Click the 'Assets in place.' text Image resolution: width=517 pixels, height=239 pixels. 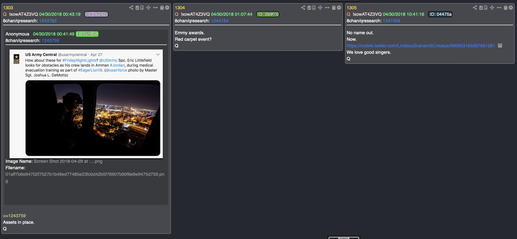pyautogui.click(x=19, y=222)
